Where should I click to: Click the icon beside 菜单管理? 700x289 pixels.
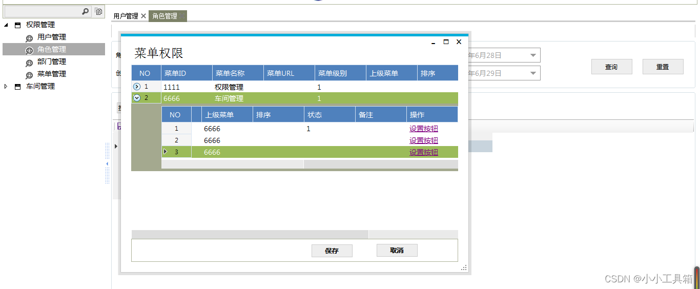pos(29,75)
